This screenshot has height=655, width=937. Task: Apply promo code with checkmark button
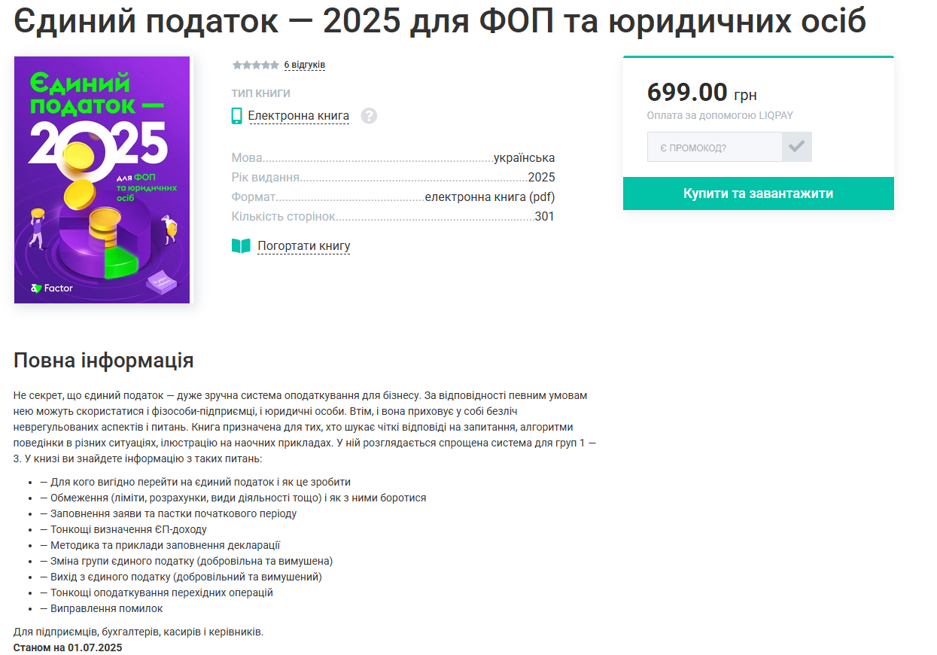tap(797, 147)
